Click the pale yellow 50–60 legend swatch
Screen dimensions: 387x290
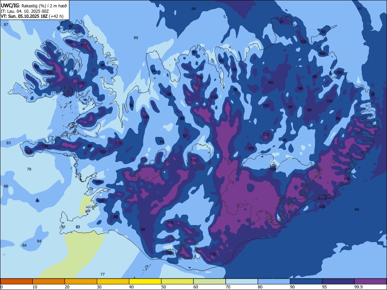tap(177, 281)
